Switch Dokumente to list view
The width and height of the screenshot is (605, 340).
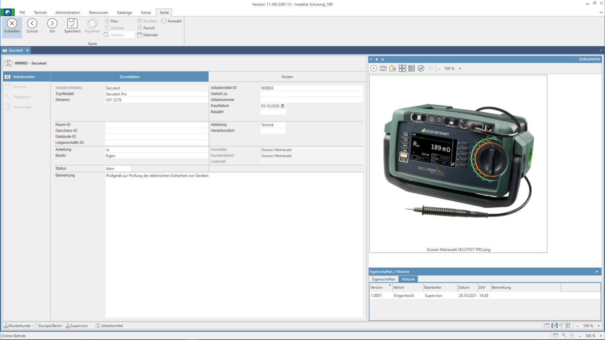tap(411, 68)
